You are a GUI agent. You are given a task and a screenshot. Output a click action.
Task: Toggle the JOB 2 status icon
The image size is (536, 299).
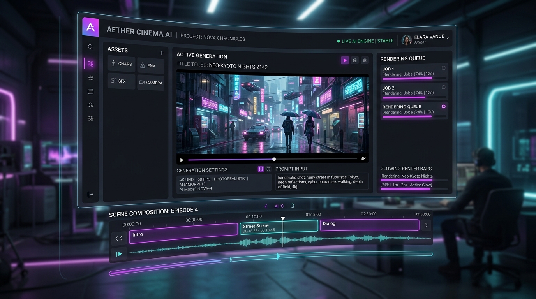443,87
